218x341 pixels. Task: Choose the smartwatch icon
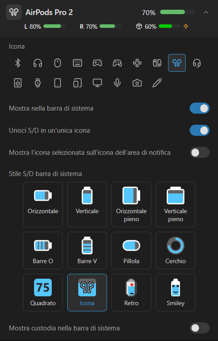pyautogui.click(x=38, y=83)
